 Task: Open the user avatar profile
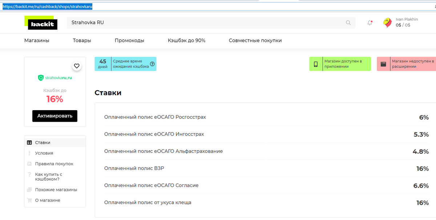point(387,23)
